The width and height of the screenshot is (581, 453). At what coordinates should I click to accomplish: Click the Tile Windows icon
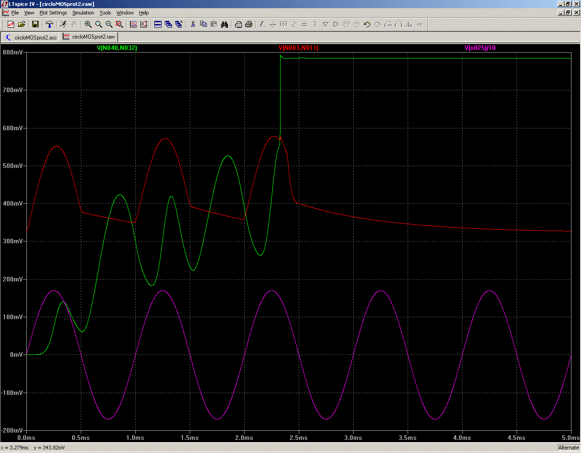(158, 25)
